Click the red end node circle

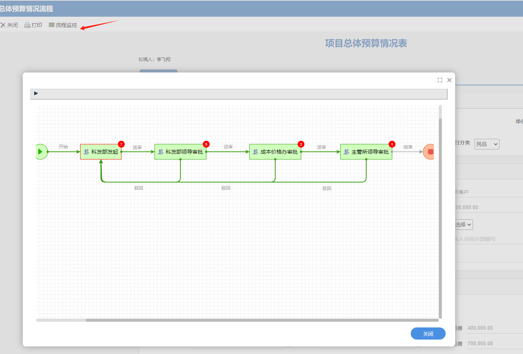point(429,152)
